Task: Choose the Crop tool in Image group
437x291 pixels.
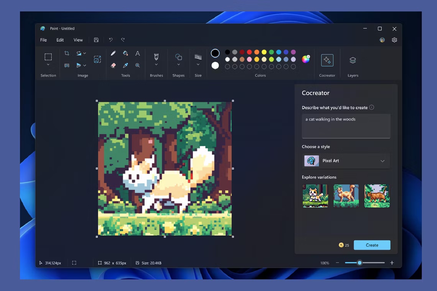Action: pyautogui.click(x=67, y=53)
